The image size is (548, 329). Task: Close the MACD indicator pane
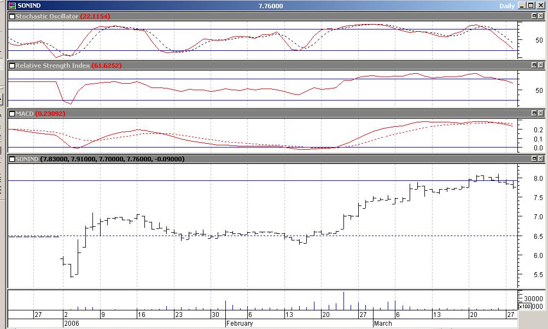tap(540, 113)
